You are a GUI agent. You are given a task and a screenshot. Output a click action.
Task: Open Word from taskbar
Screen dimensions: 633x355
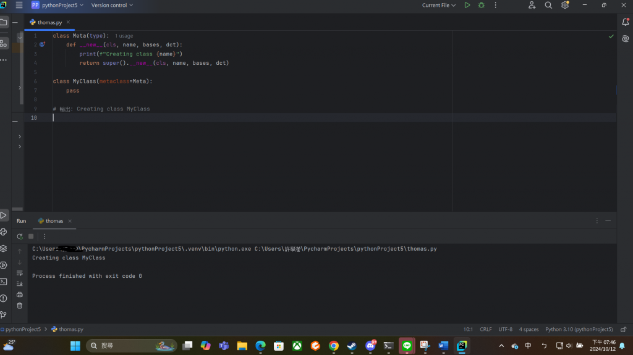(443, 346)
